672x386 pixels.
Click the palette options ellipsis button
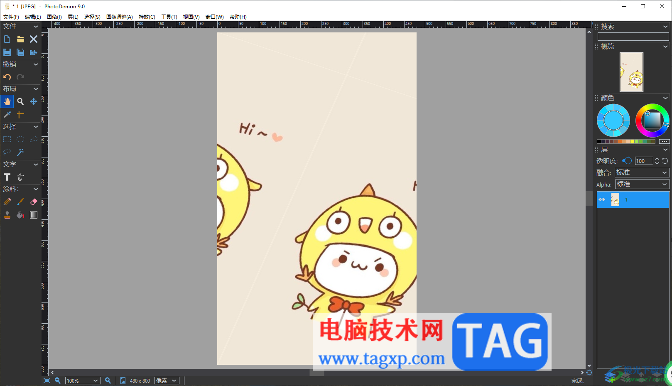[665, 141]
